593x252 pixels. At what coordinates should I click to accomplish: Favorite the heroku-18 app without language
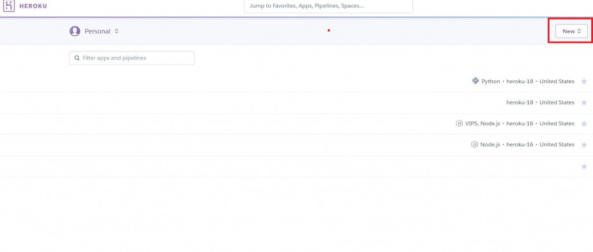584,103
